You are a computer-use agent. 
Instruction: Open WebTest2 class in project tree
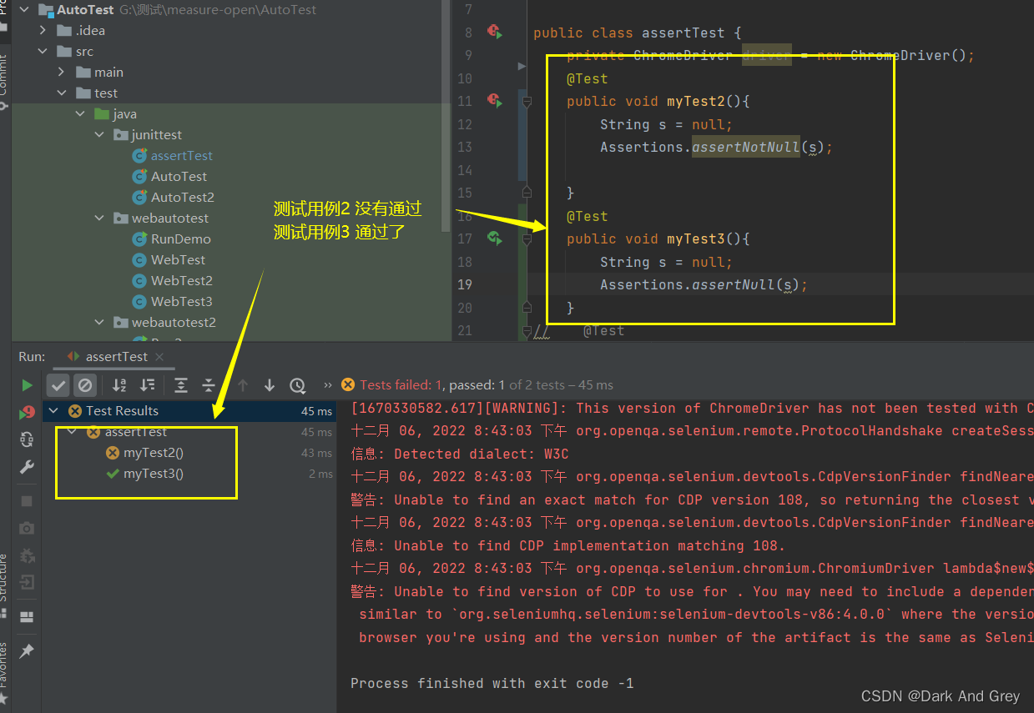click(181, 281)
